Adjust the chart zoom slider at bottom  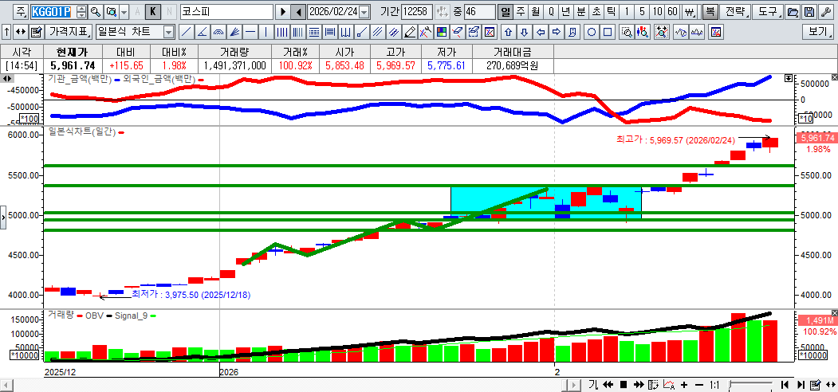point(751,385)
